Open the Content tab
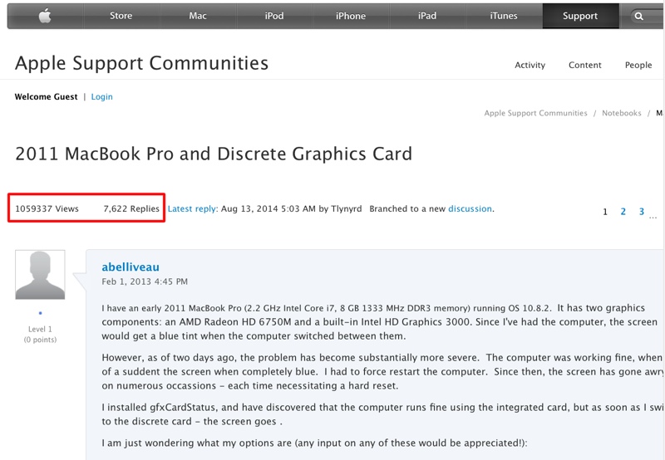665x460 pixels. pyautogui.click(x=585, y=65)
